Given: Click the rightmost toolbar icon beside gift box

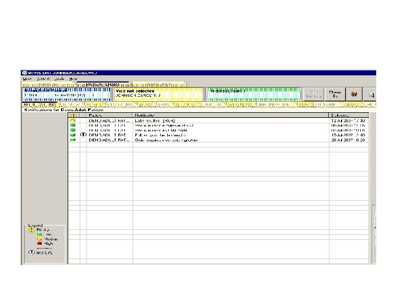Looking at the screenshot, I should coord(370,94).
